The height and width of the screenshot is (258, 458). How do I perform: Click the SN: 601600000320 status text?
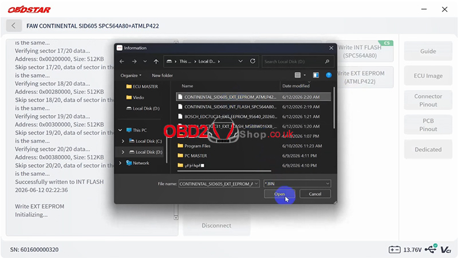pyautogui.click(x=34, y=249)
